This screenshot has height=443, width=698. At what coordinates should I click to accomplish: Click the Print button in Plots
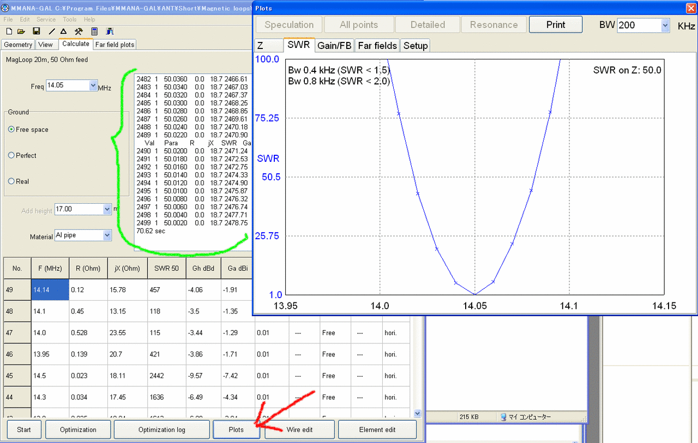pos(556,25)
